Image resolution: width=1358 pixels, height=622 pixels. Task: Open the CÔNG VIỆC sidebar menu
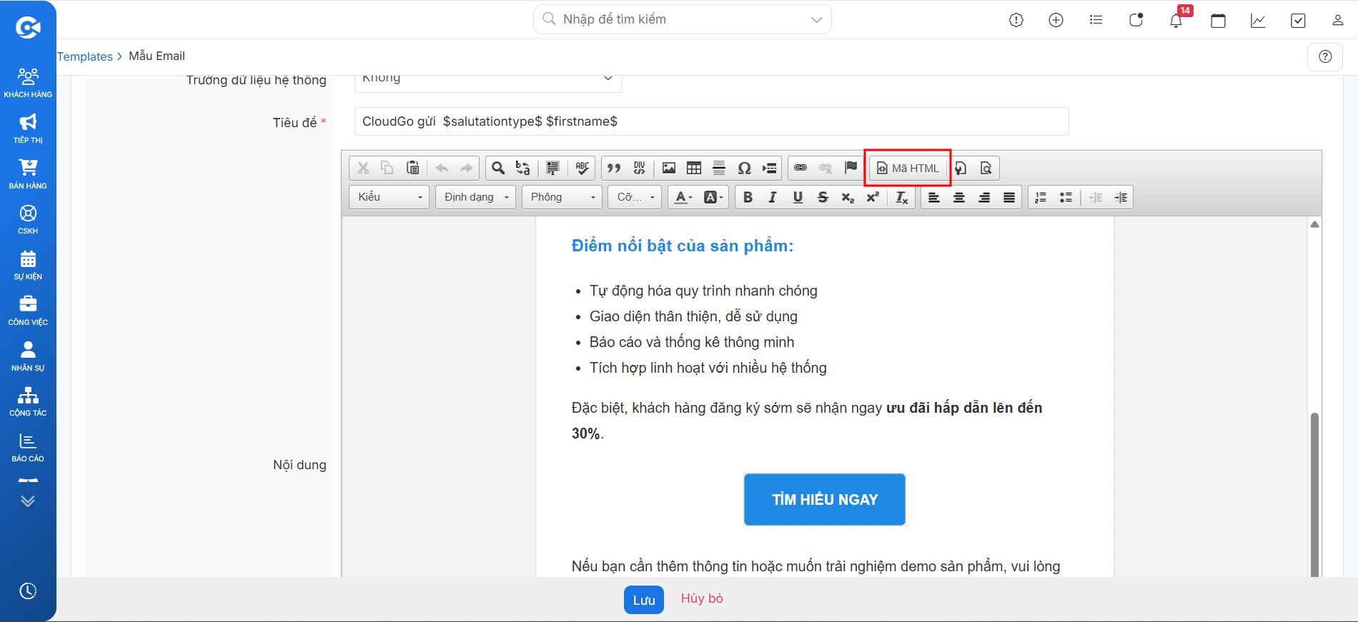[28, 311]
